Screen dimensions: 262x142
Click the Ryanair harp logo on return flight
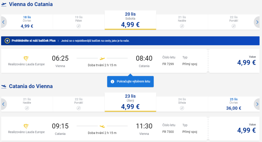click(26, 126)
